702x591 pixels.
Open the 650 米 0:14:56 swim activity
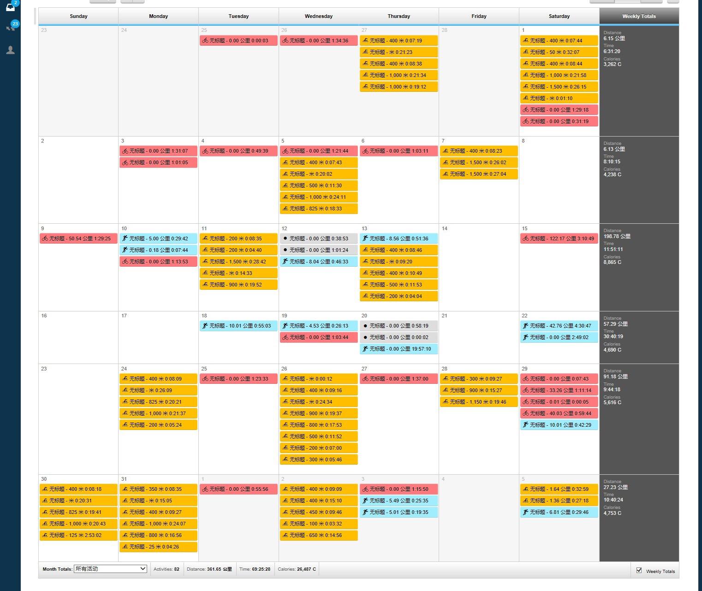tap(319, 535)
